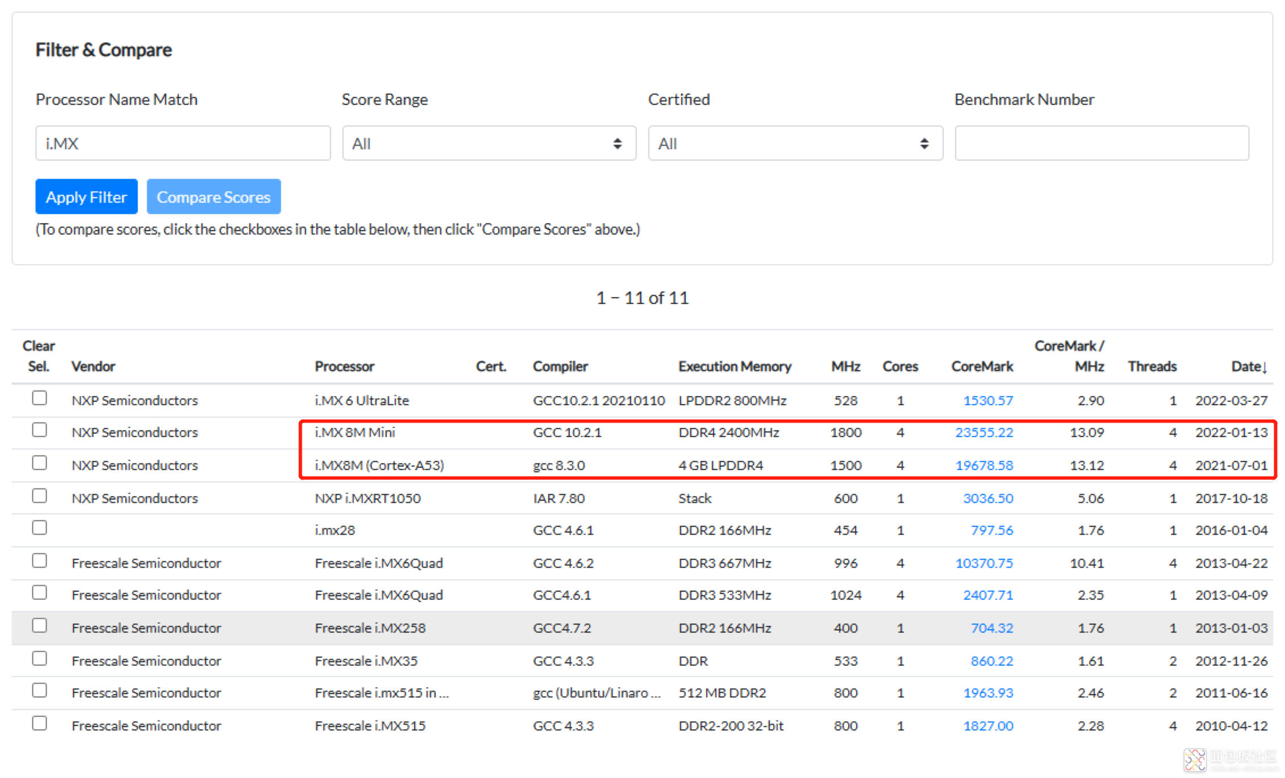The height and width of the screenshot is (778, 1285).
Task: Open the Certified dropdown
Action: click(x=796, y=143)
